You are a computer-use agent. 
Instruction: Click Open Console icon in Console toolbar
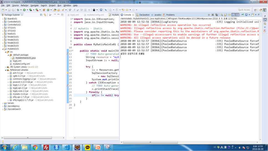point(253,15)
